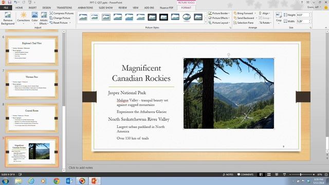329x185 pixels.
Task: Click Change Picture
Action: click(x=60, y=18)
